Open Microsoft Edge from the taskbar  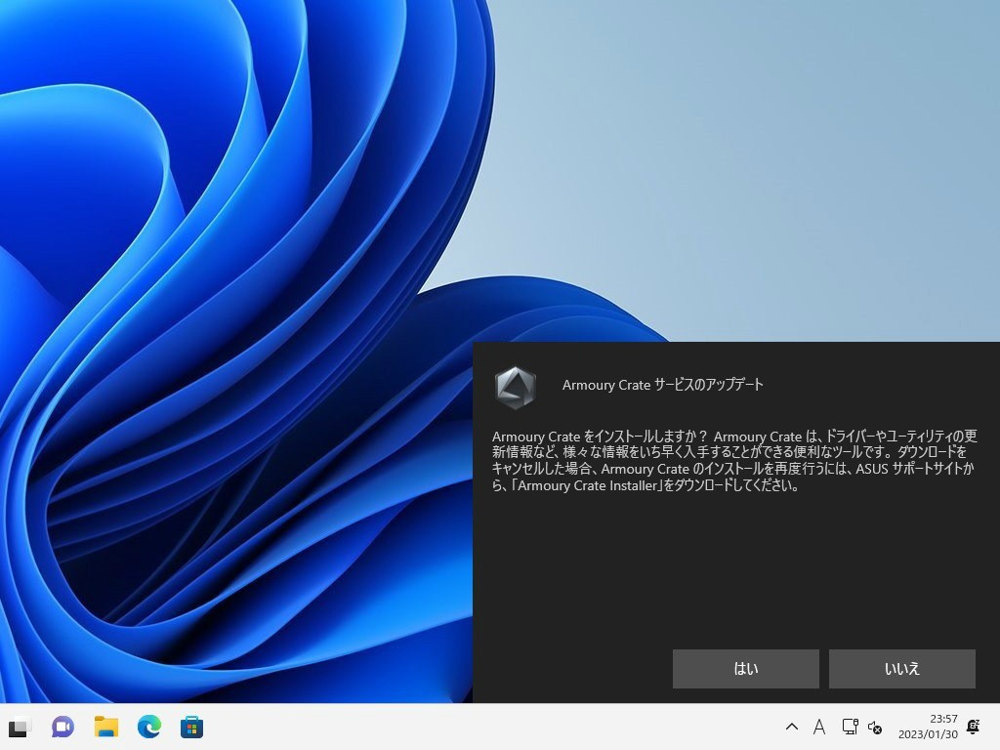pos(148,727)
